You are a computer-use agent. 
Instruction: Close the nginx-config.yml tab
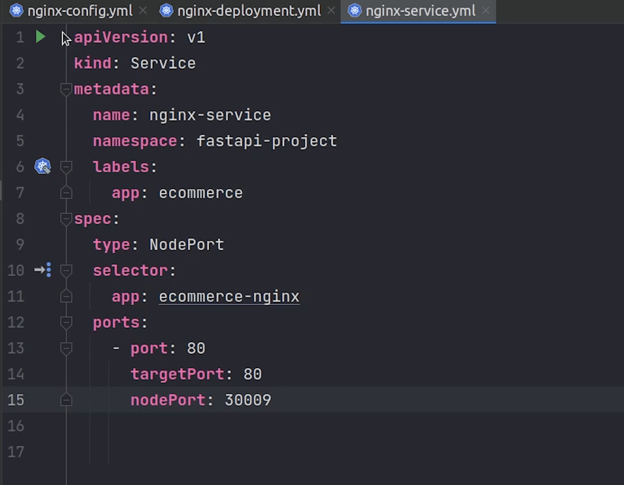pyautogui.click(x=143, y=11)
